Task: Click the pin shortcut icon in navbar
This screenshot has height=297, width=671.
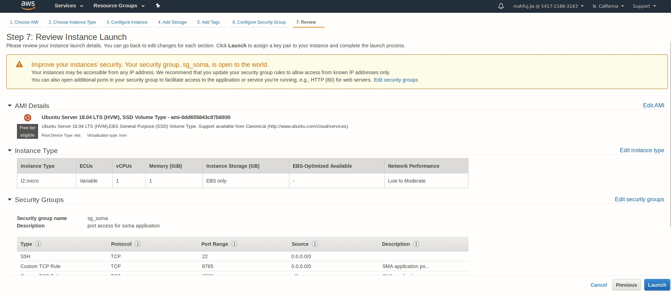Action: pos(158,6)
